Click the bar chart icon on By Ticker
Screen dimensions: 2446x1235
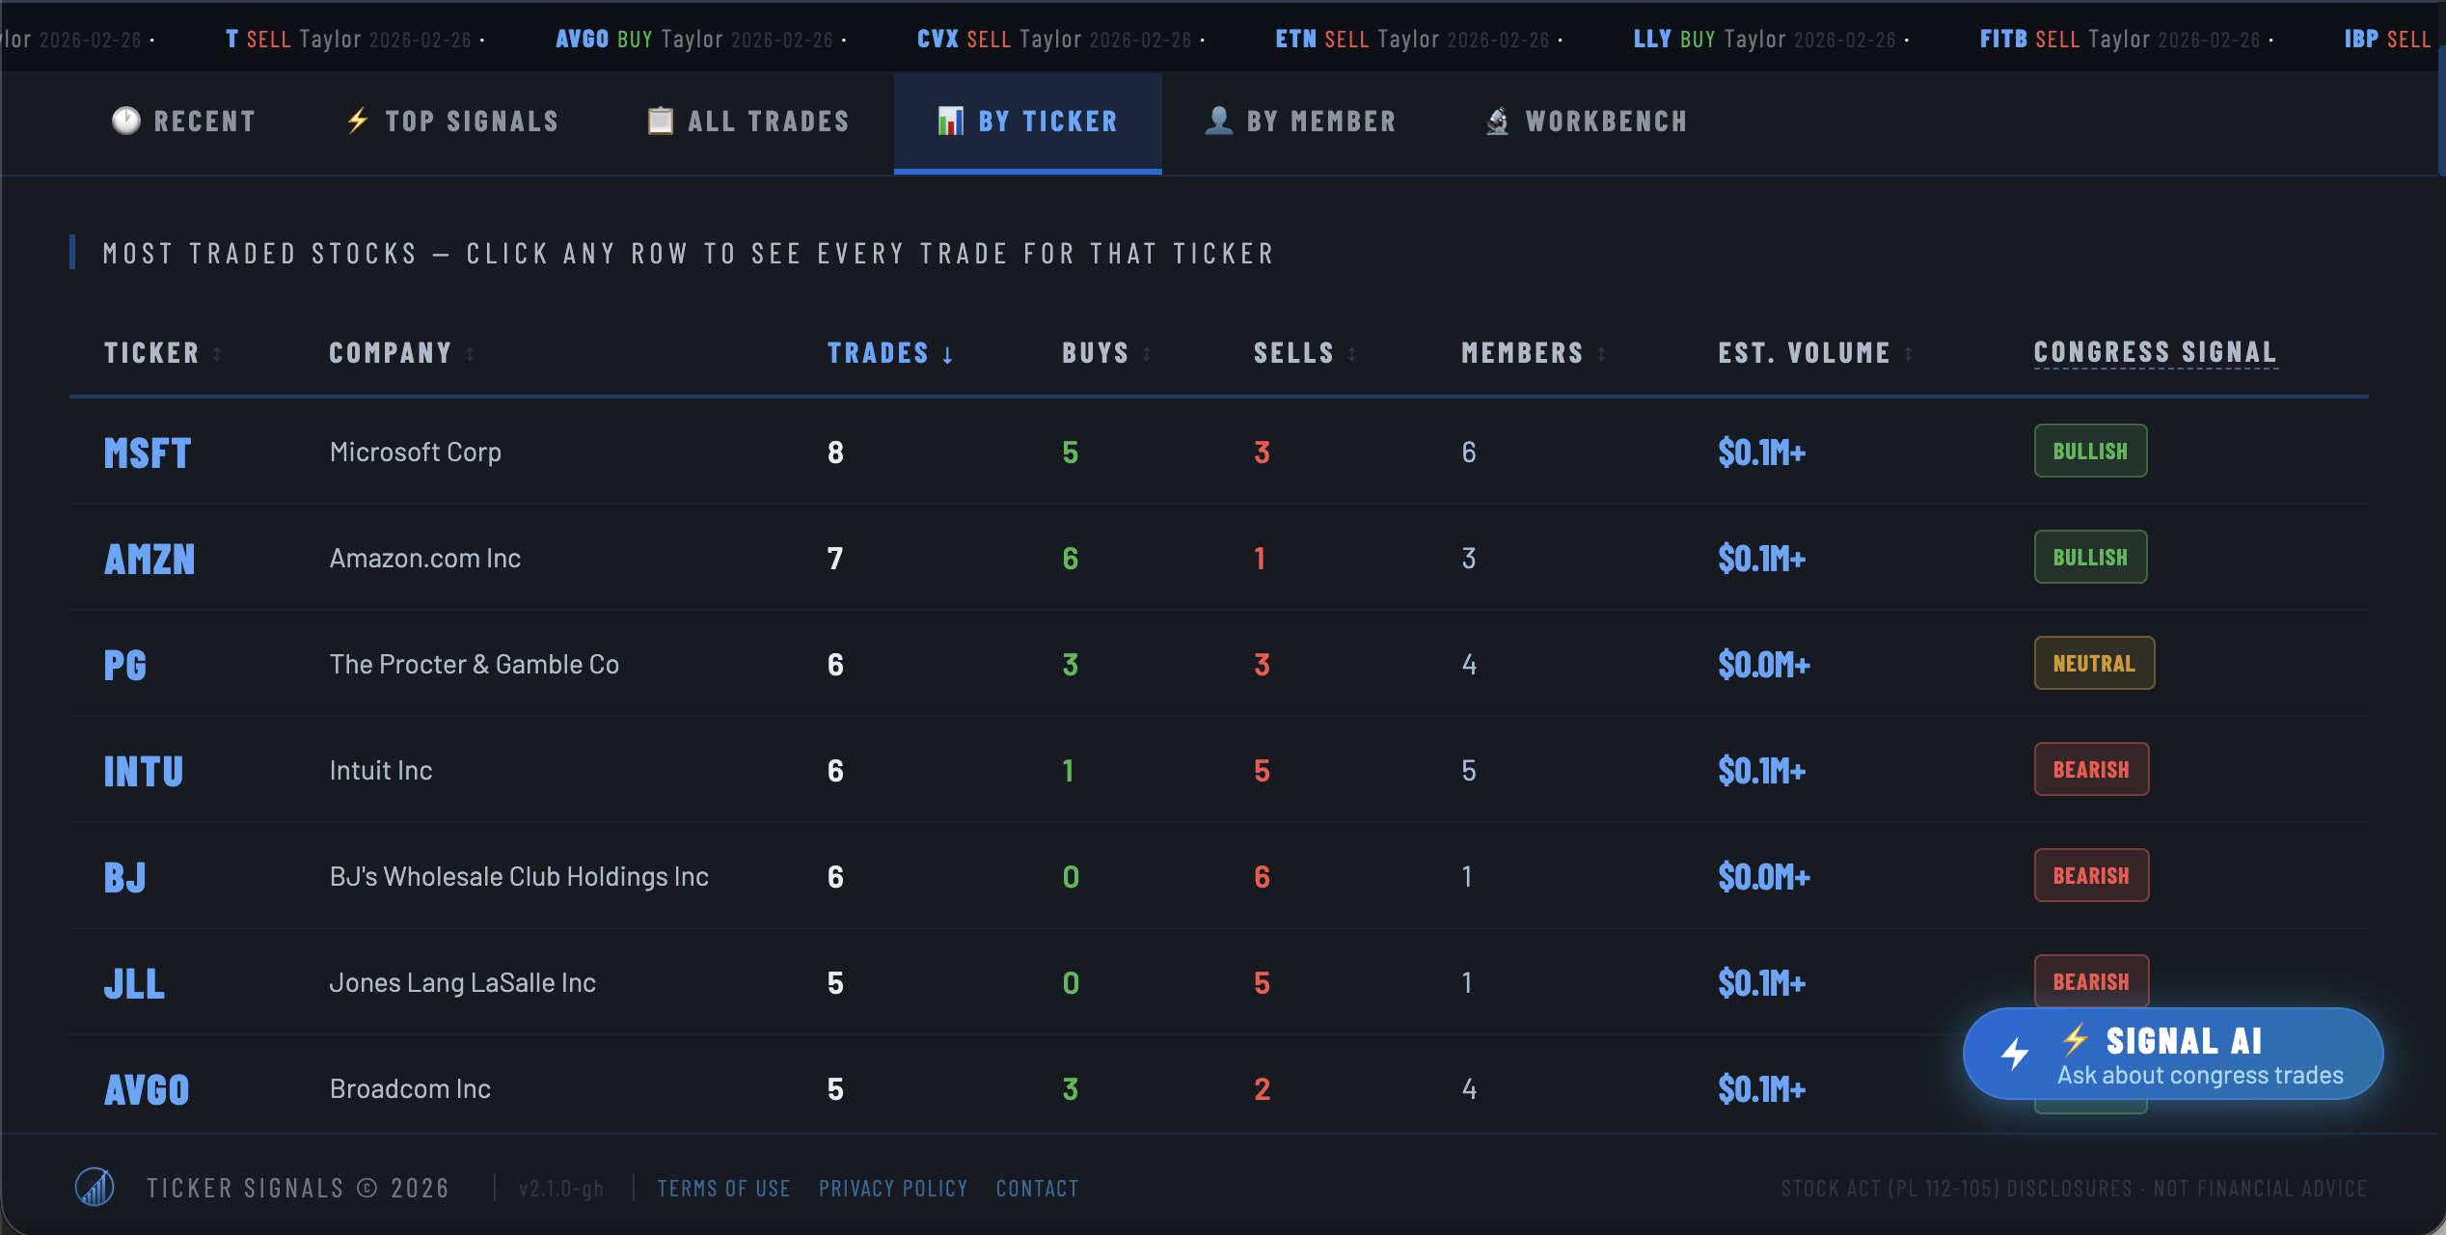click(952, 121)
